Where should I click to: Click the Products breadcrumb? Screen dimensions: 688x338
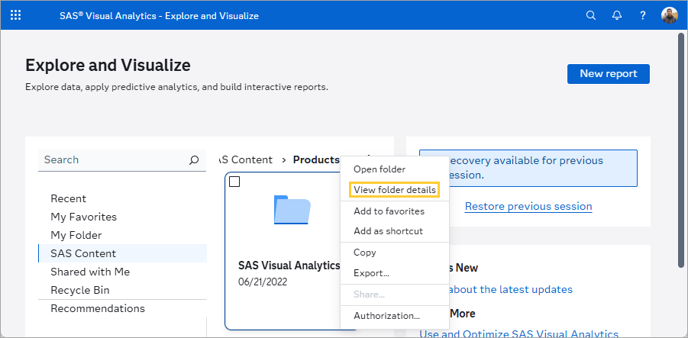point(316,159)
